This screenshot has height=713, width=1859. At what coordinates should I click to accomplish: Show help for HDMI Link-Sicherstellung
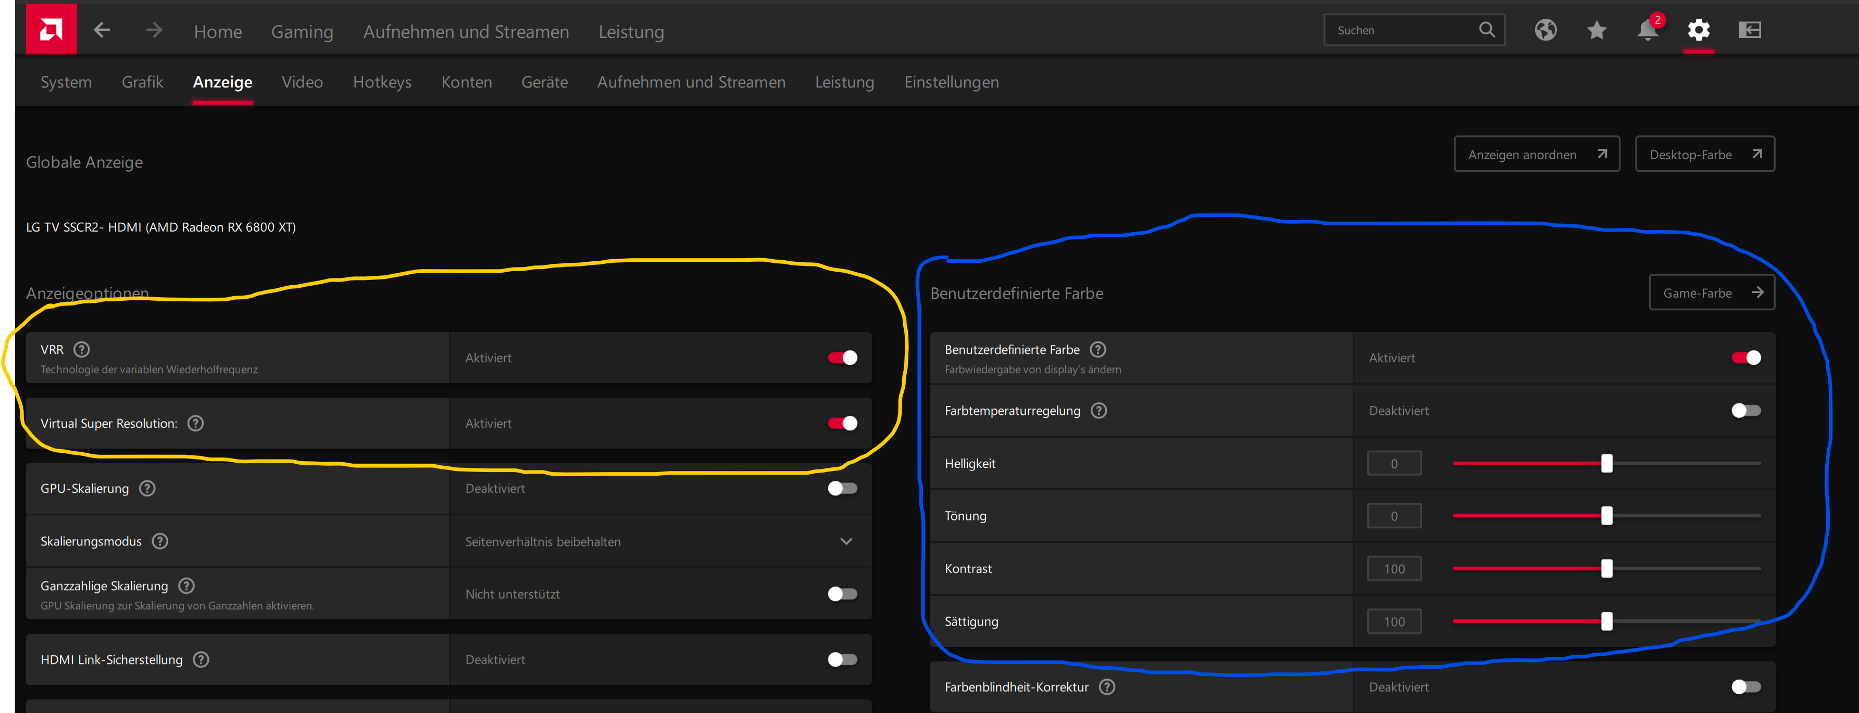(x=202, y=659)
